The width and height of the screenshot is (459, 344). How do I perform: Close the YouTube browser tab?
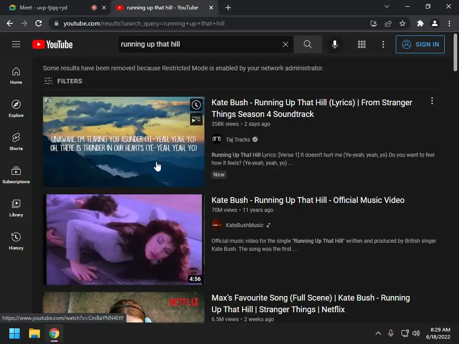point(211,8)
